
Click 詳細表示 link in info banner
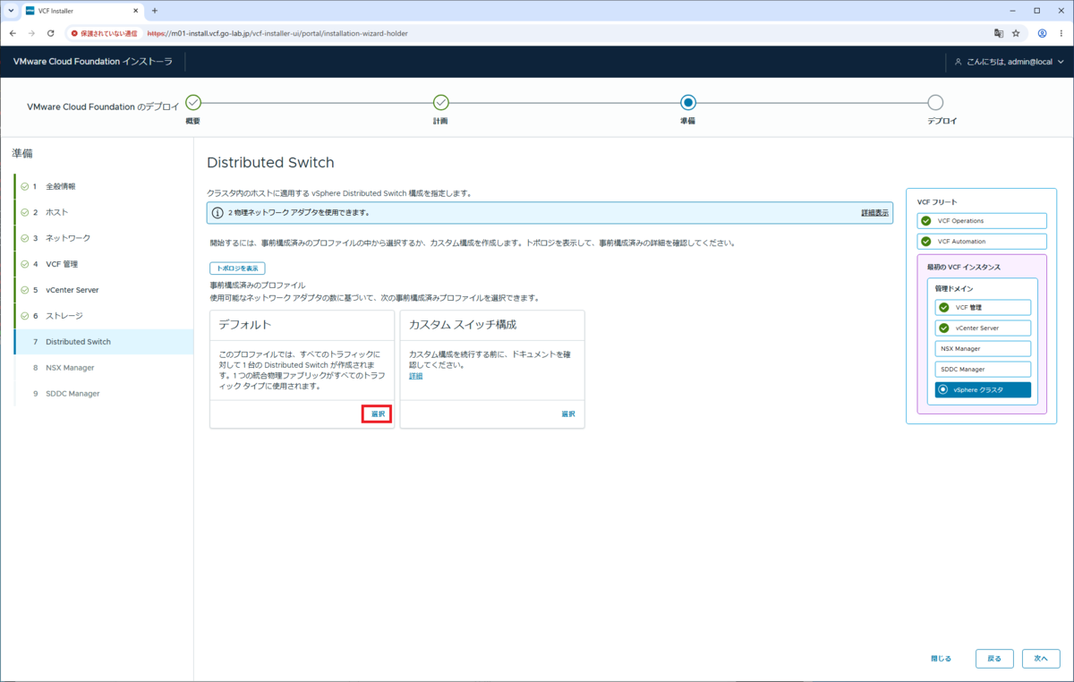[874, 213]
